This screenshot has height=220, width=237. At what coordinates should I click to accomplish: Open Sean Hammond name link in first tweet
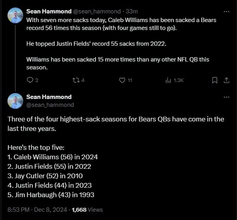tap(49, 11)
